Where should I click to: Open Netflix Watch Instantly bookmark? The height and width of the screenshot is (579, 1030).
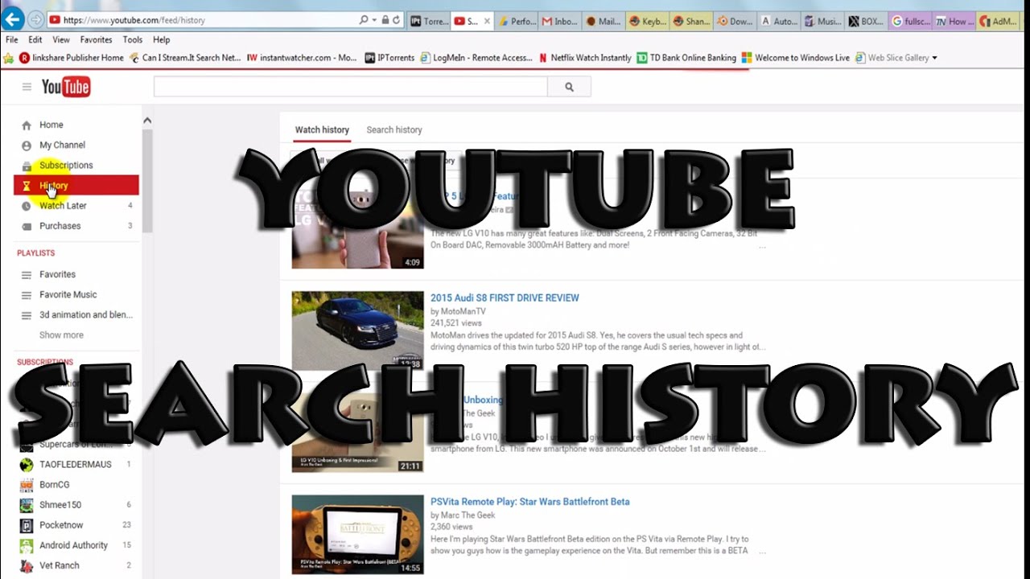pos(585,58)
